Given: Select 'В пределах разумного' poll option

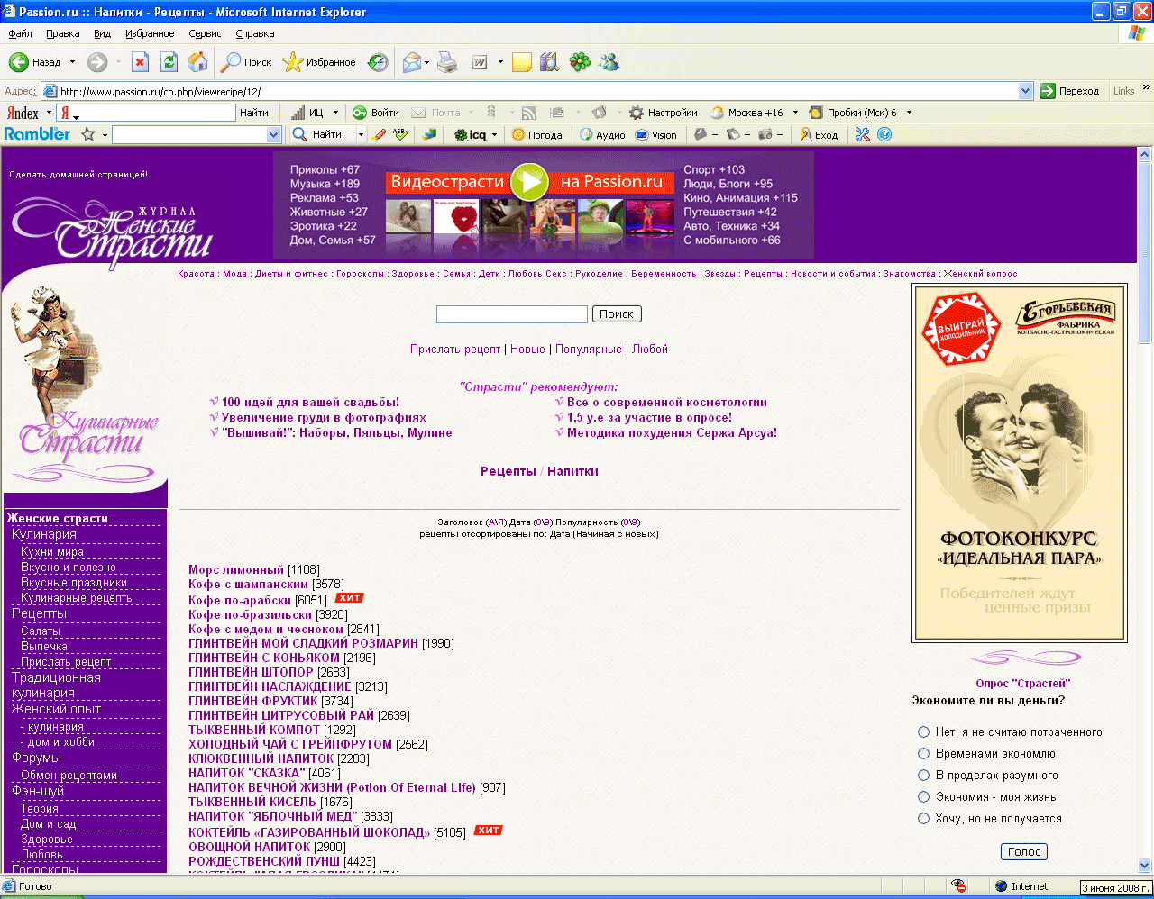Looking at the screenshot, I should click(x=923, y=775).
